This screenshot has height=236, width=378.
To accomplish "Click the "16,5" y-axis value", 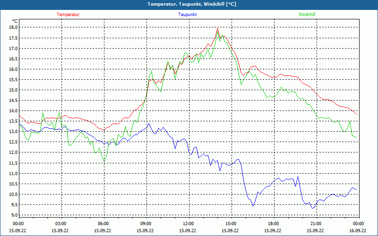I will [13, 59].
